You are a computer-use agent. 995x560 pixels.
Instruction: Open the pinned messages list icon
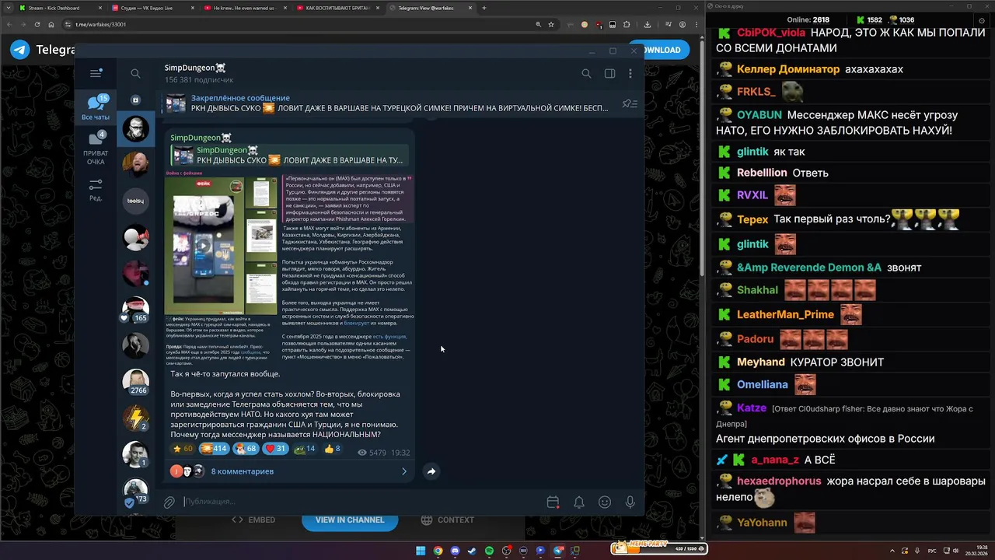pyautogui.click(x=630, y=103)
